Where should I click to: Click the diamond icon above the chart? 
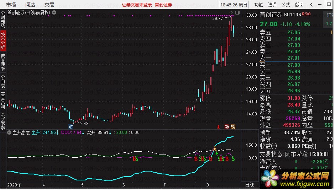point(231,12)
